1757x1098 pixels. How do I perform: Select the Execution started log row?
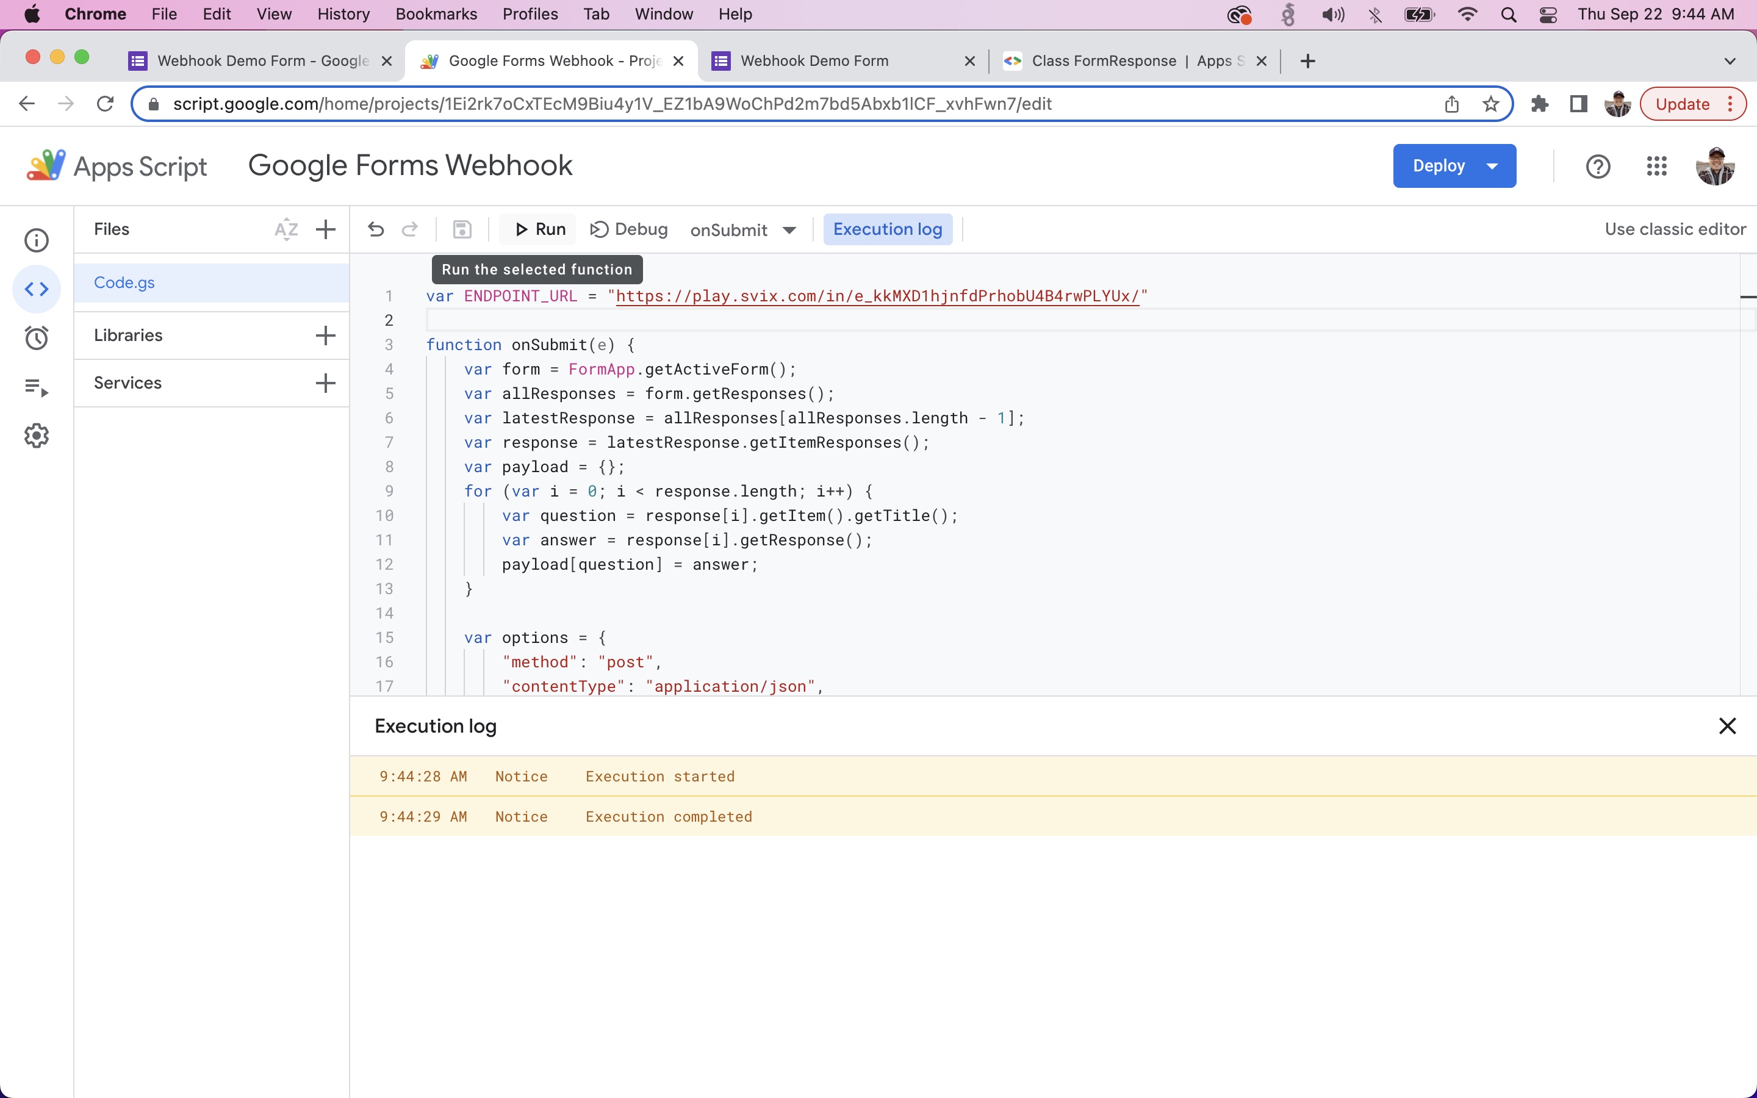pos(1053,775)
